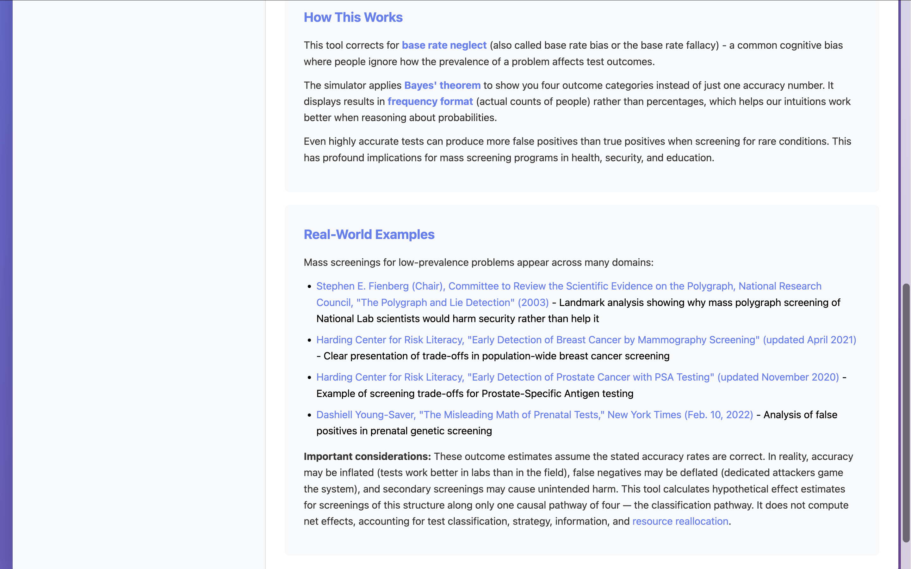The width and height of the screenshot is (911, 569).
Task: Open the base rate neglect link
Action: [x=444, y=45]
